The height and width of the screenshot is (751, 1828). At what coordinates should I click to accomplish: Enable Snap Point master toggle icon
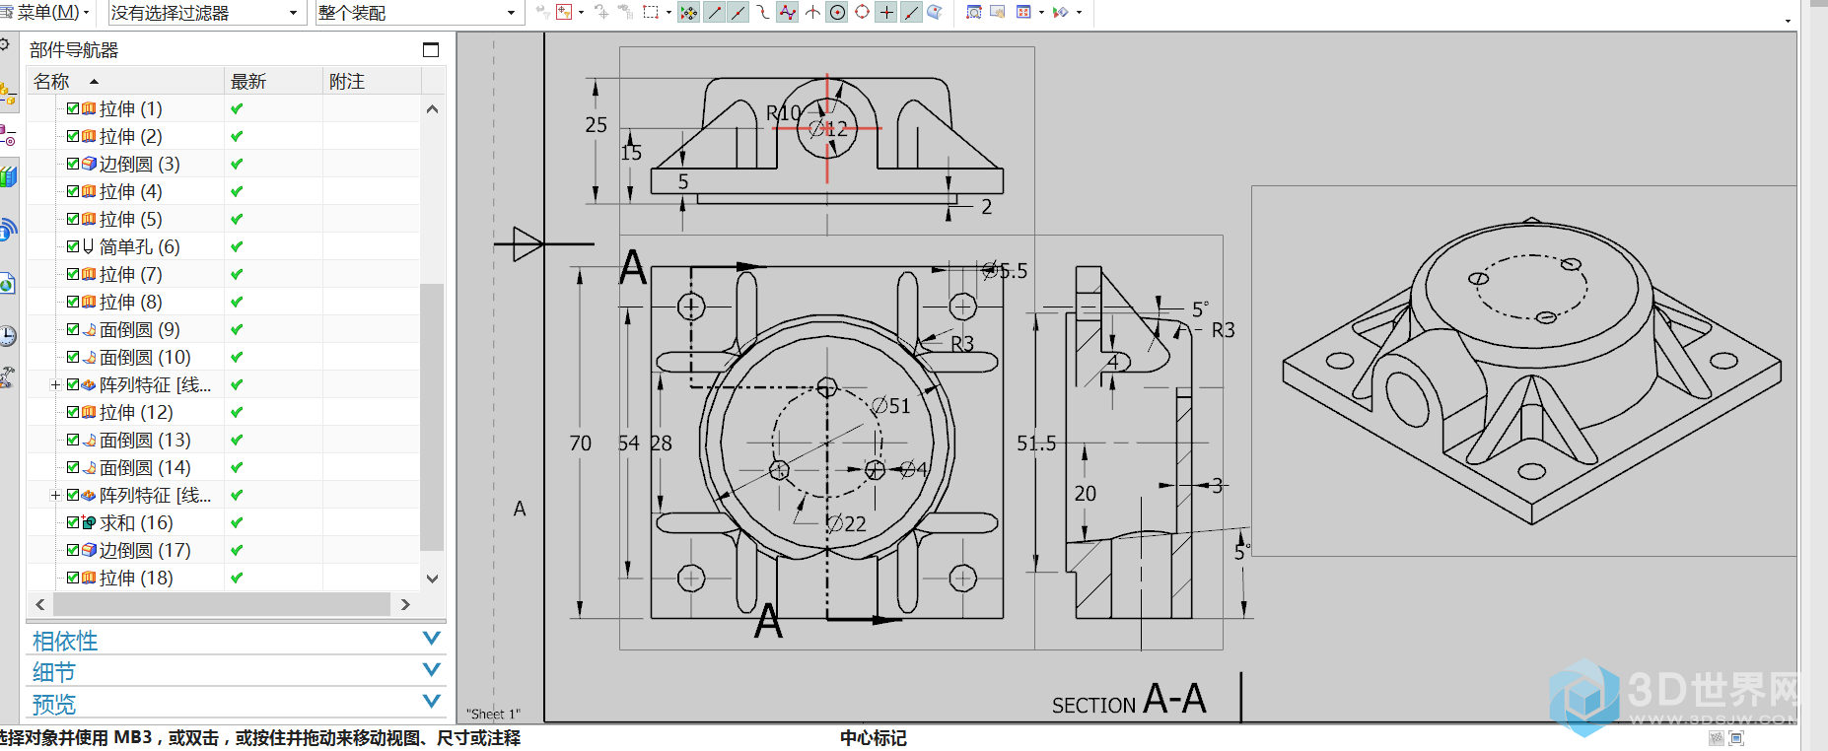click(x=688, y=13)
